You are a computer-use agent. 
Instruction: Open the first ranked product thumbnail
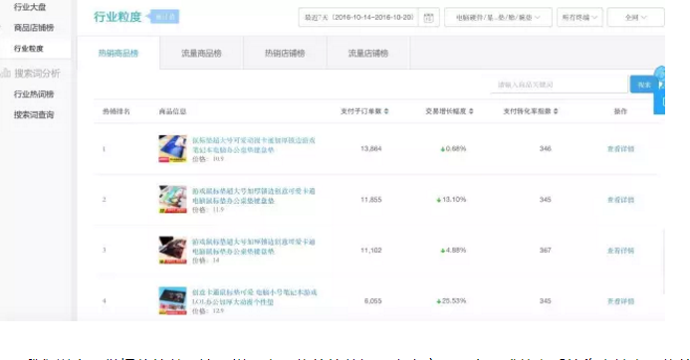[172, 149]
